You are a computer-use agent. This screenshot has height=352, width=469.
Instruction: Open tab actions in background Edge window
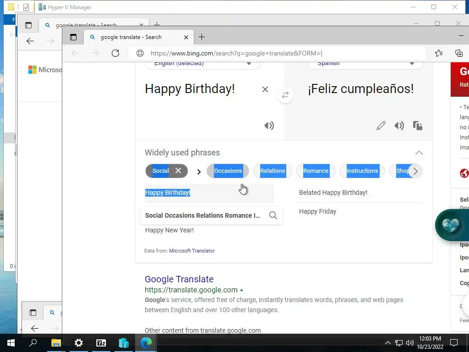point(28,25)
